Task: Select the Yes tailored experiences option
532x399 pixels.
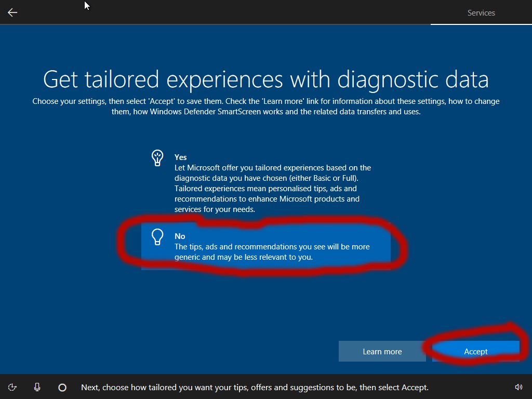Action: coord(265,182)
